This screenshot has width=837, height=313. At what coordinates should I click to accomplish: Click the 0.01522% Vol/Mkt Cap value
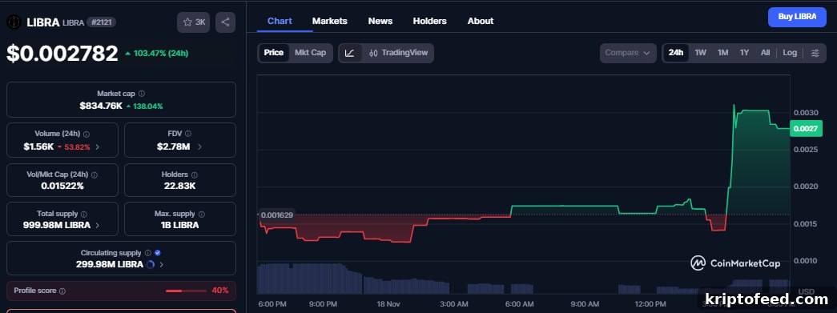(x=62, y=186)
